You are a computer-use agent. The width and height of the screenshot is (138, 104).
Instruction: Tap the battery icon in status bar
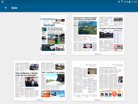(130, 2)
